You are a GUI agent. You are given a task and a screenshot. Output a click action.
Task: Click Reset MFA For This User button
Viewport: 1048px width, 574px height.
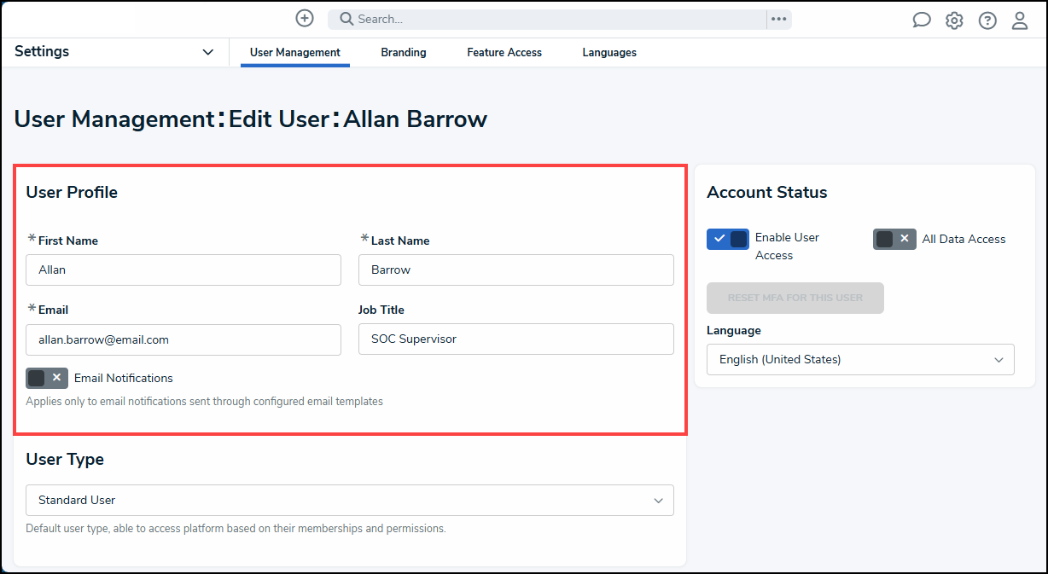(x=795, y=298)
